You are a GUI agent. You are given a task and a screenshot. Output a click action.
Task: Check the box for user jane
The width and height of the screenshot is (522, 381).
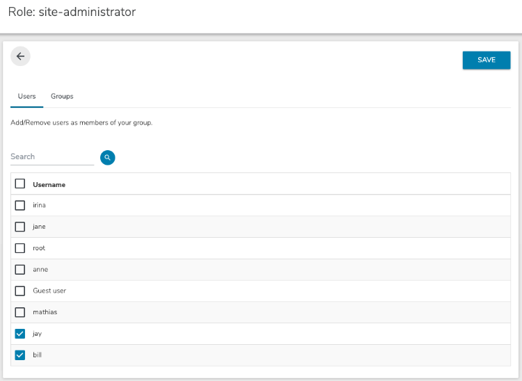20,227
